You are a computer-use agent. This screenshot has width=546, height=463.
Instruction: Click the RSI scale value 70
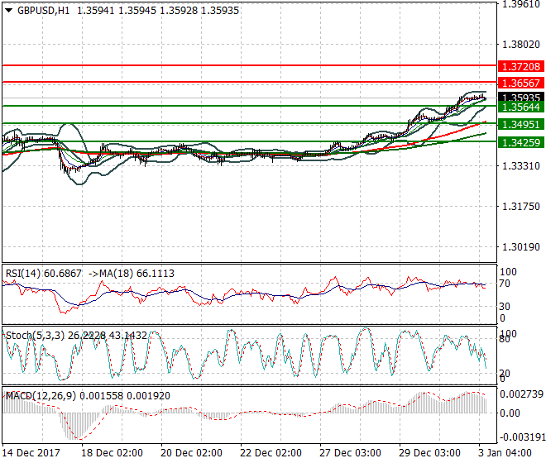(505, 284)
